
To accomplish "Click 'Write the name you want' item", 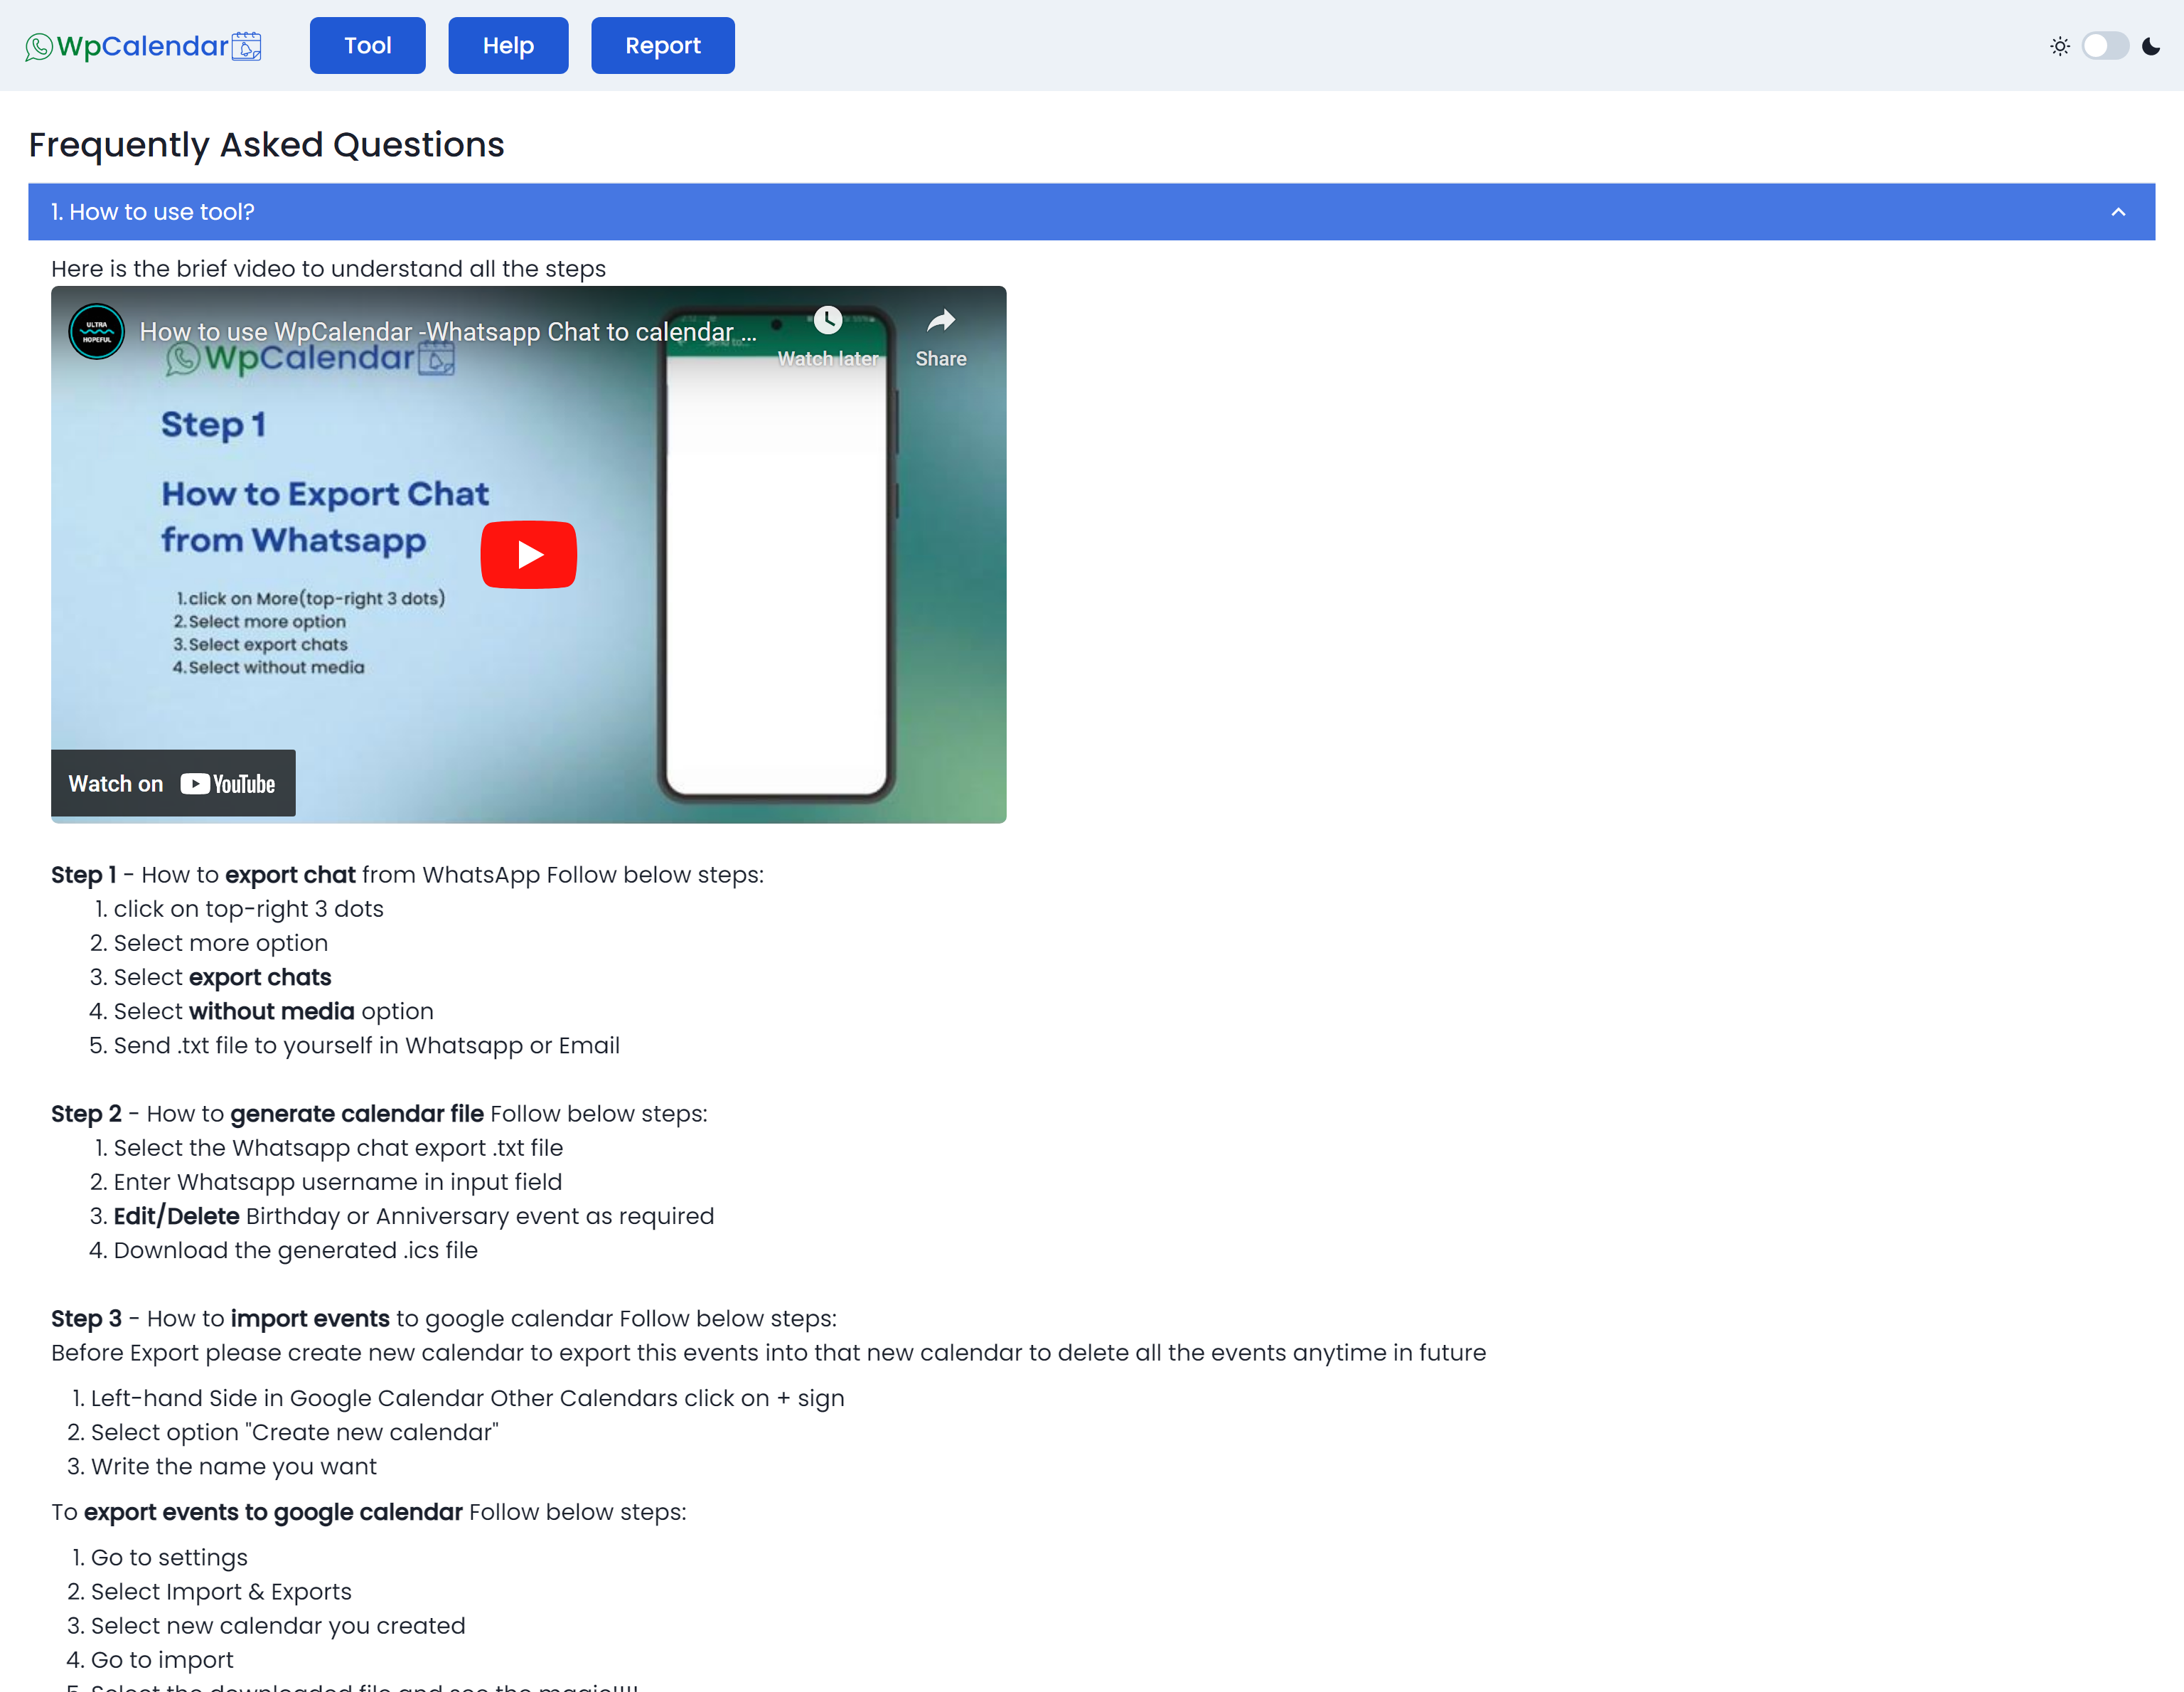I will (233, 1466).
